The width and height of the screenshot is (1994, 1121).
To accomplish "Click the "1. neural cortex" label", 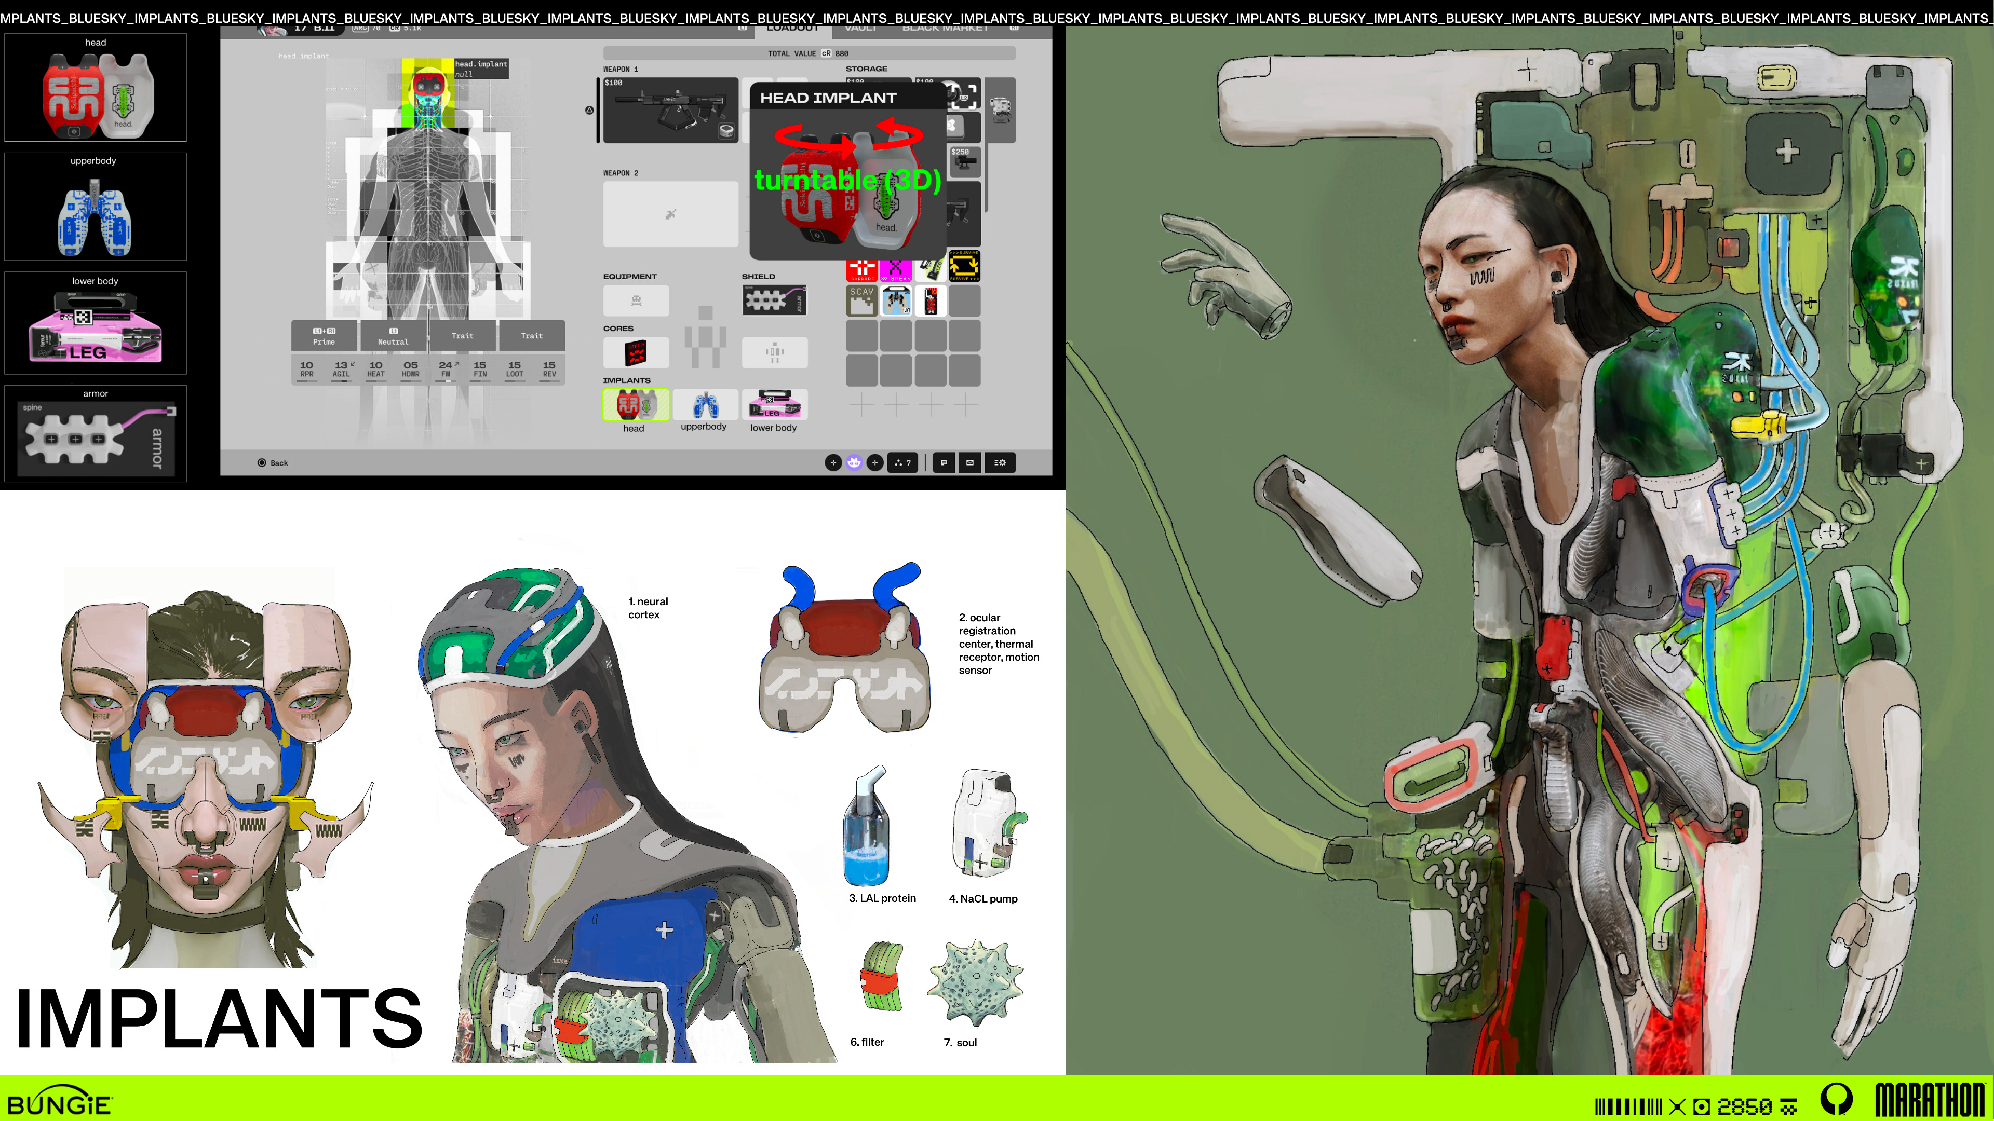I will (x=648, y=608).
